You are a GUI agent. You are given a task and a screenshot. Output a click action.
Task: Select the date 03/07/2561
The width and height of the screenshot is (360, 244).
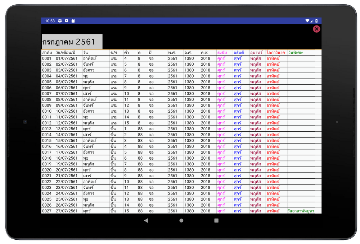[x=67, y=70]
